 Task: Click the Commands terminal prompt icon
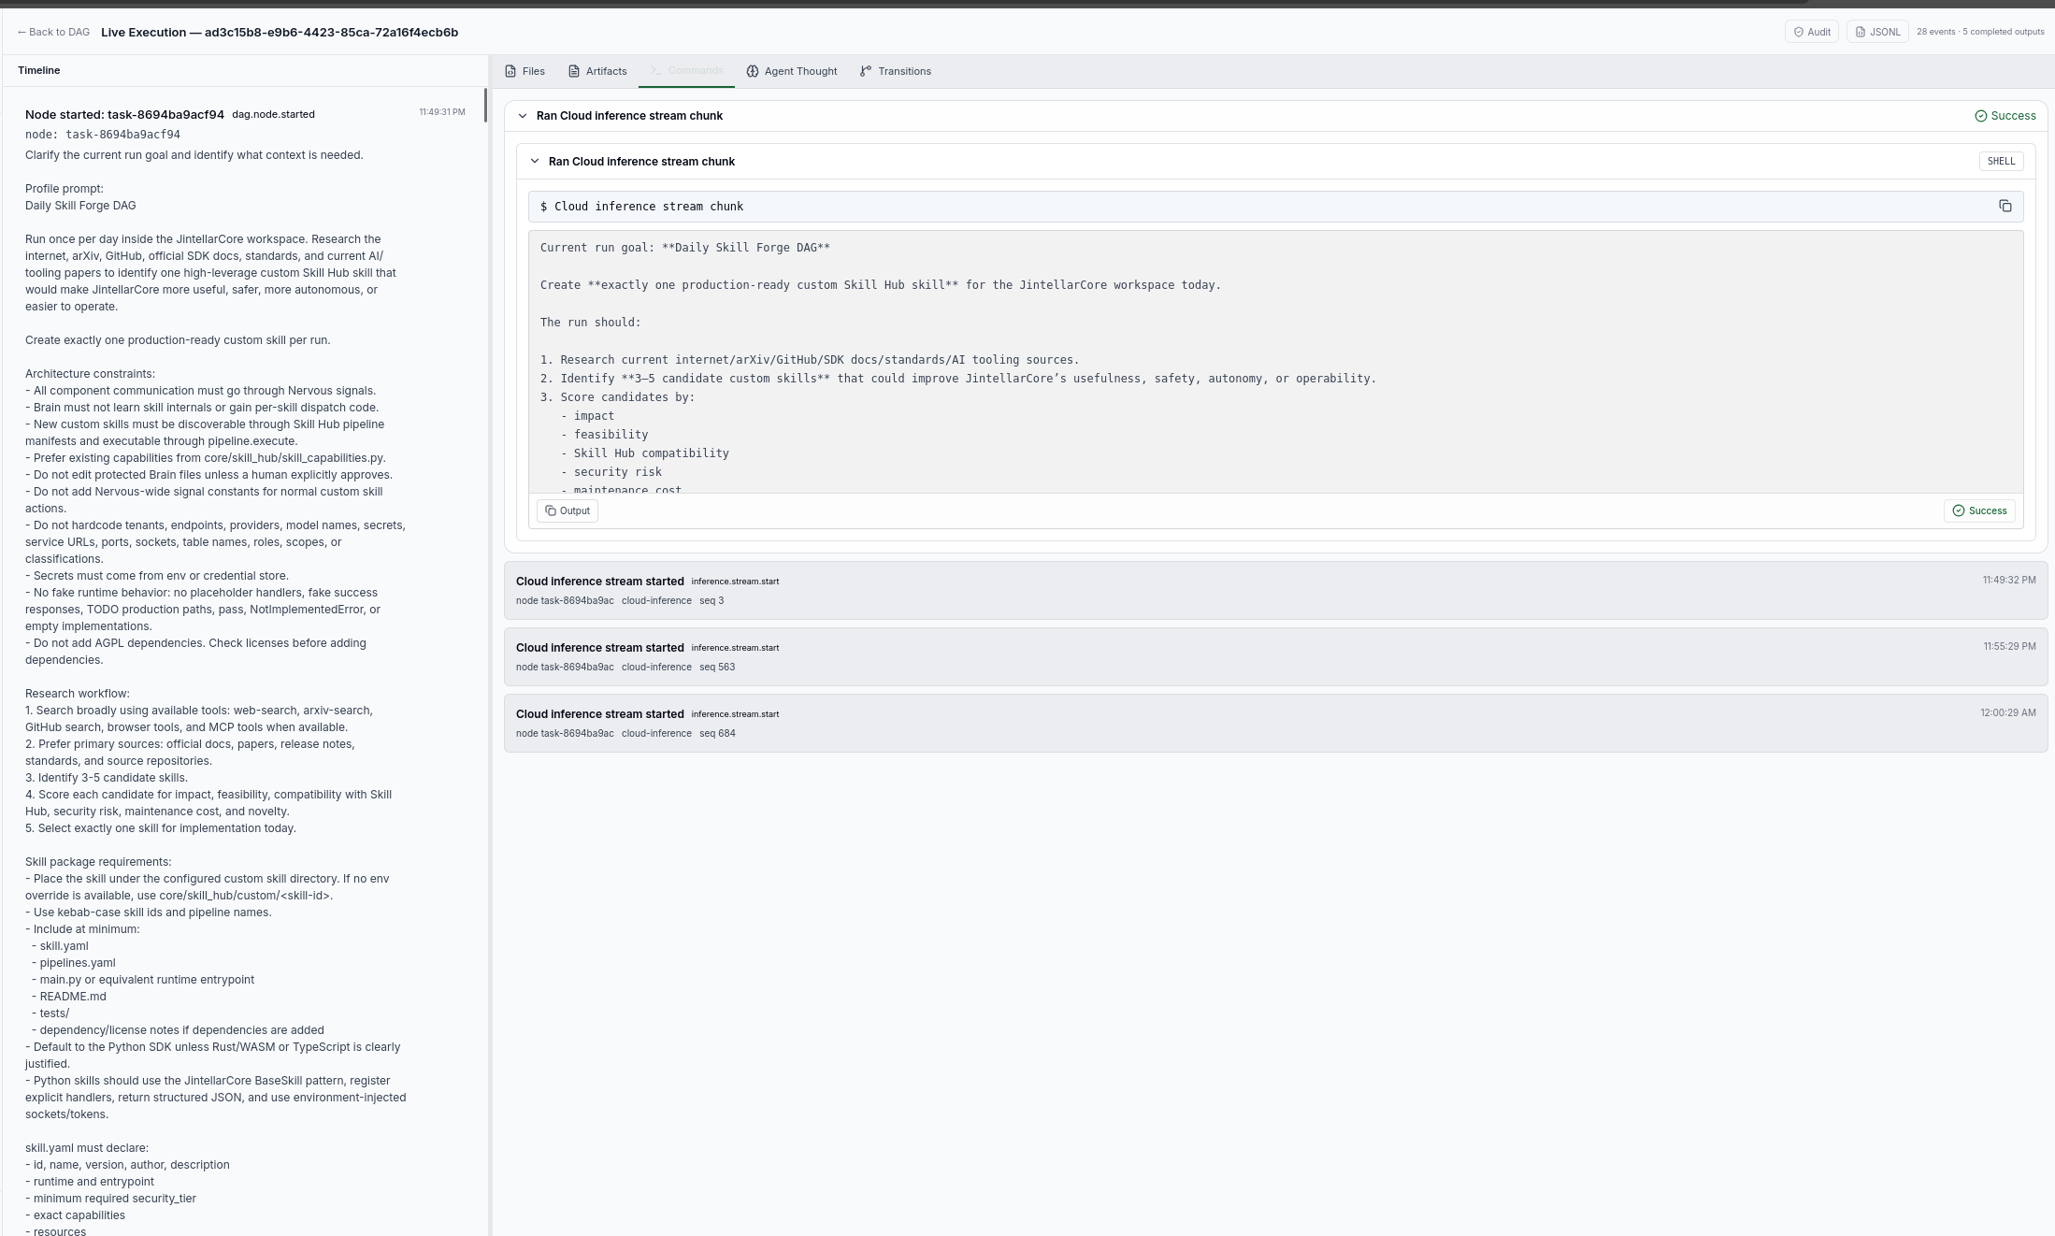pos(656,71)
